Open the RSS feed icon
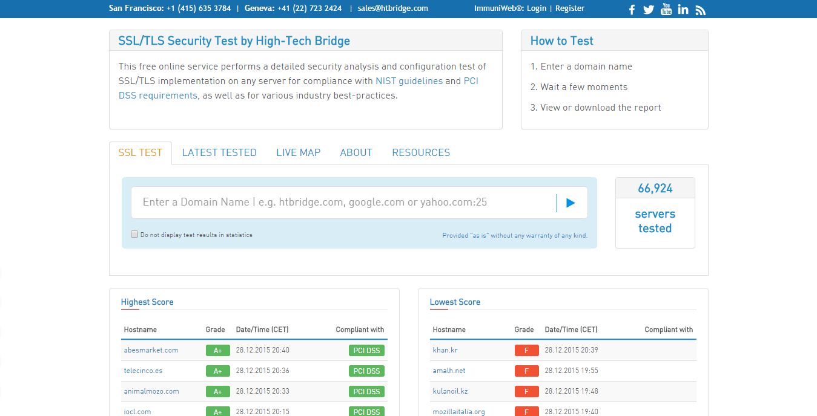Viewport: 817px width, 416px height. click(x=700, y=9)
